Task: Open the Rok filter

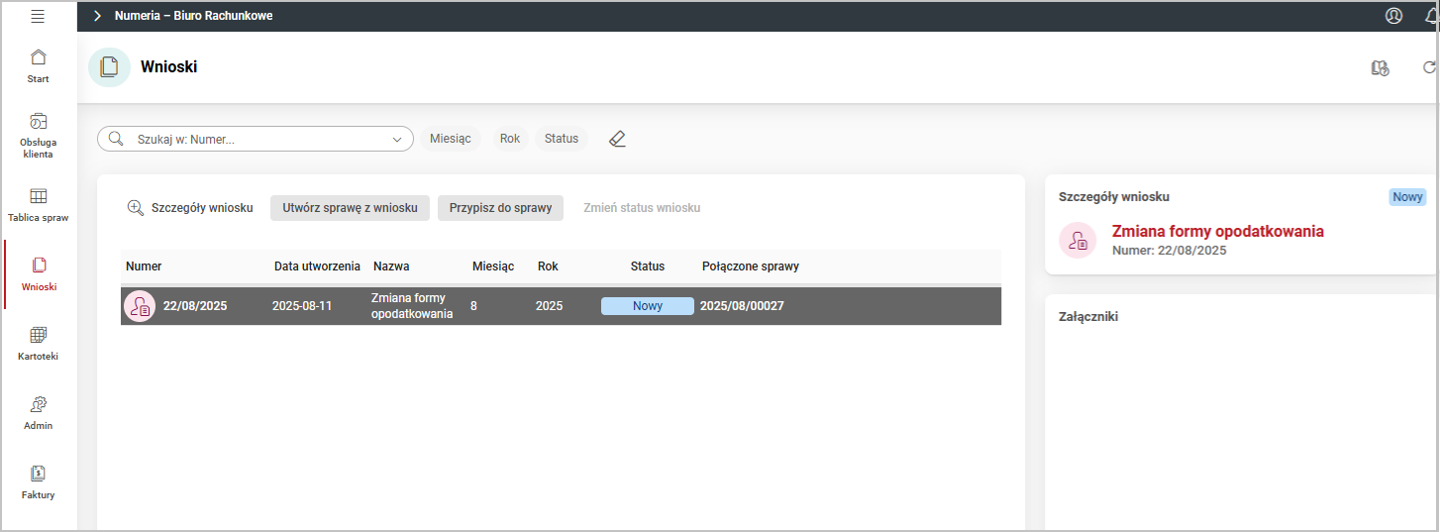Action: pos(510,139)
